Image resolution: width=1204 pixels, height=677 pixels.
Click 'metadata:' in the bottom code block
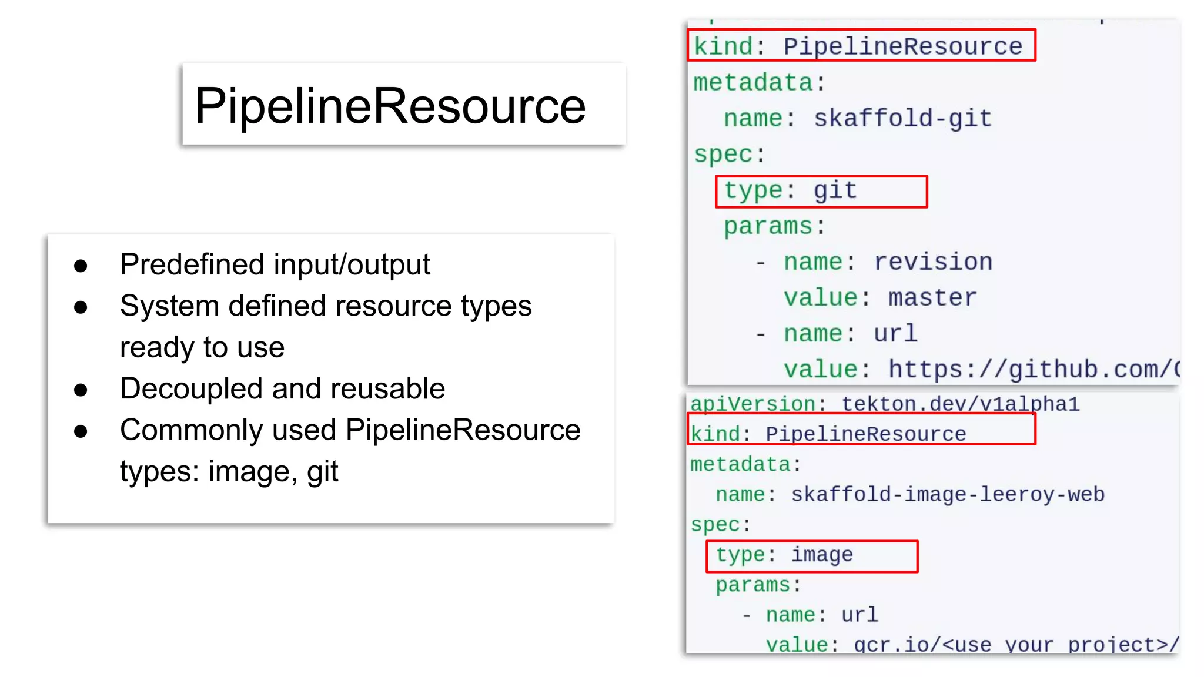click(x=745, y=464)
